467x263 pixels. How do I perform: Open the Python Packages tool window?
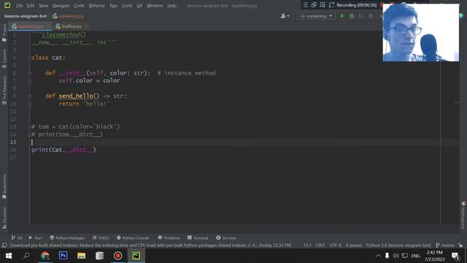67,237
